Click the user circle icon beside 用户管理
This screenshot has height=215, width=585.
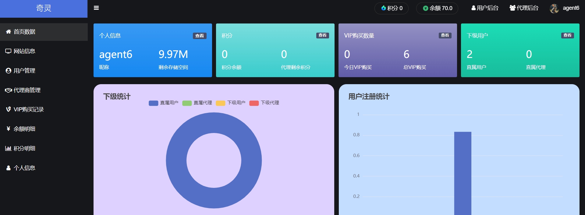click(x=9, y=70)
